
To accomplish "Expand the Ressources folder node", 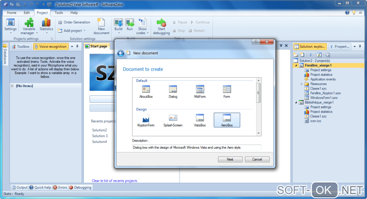I will 302,84.
